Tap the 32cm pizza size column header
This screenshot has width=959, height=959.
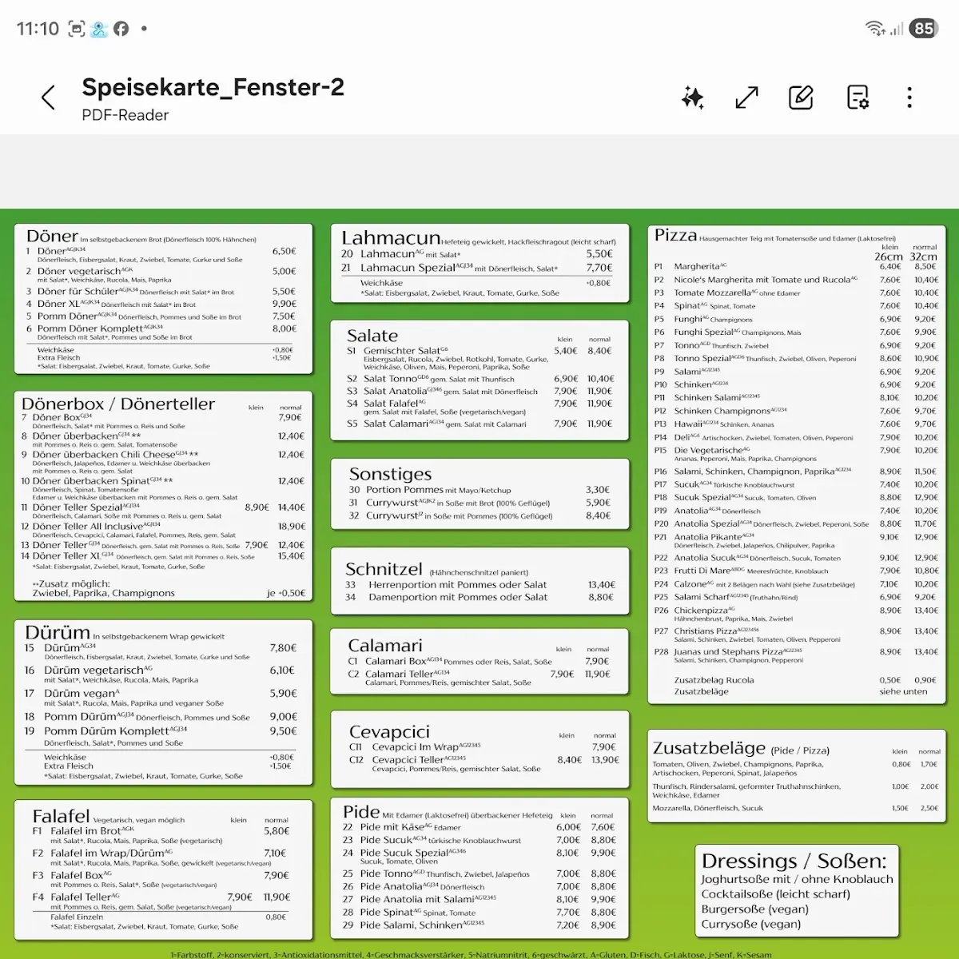pos(923,257)
